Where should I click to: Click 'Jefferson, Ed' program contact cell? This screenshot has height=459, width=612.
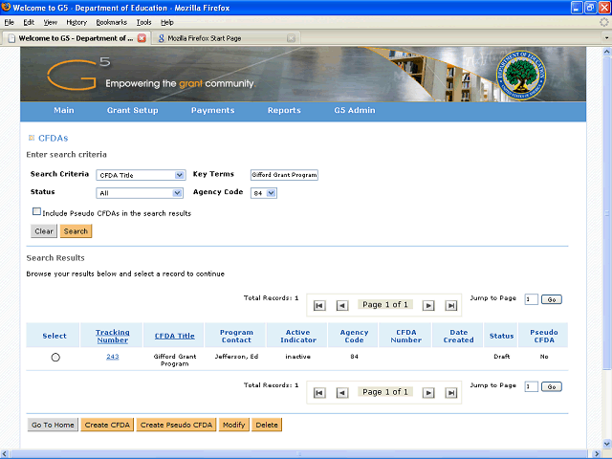(236, 357)
